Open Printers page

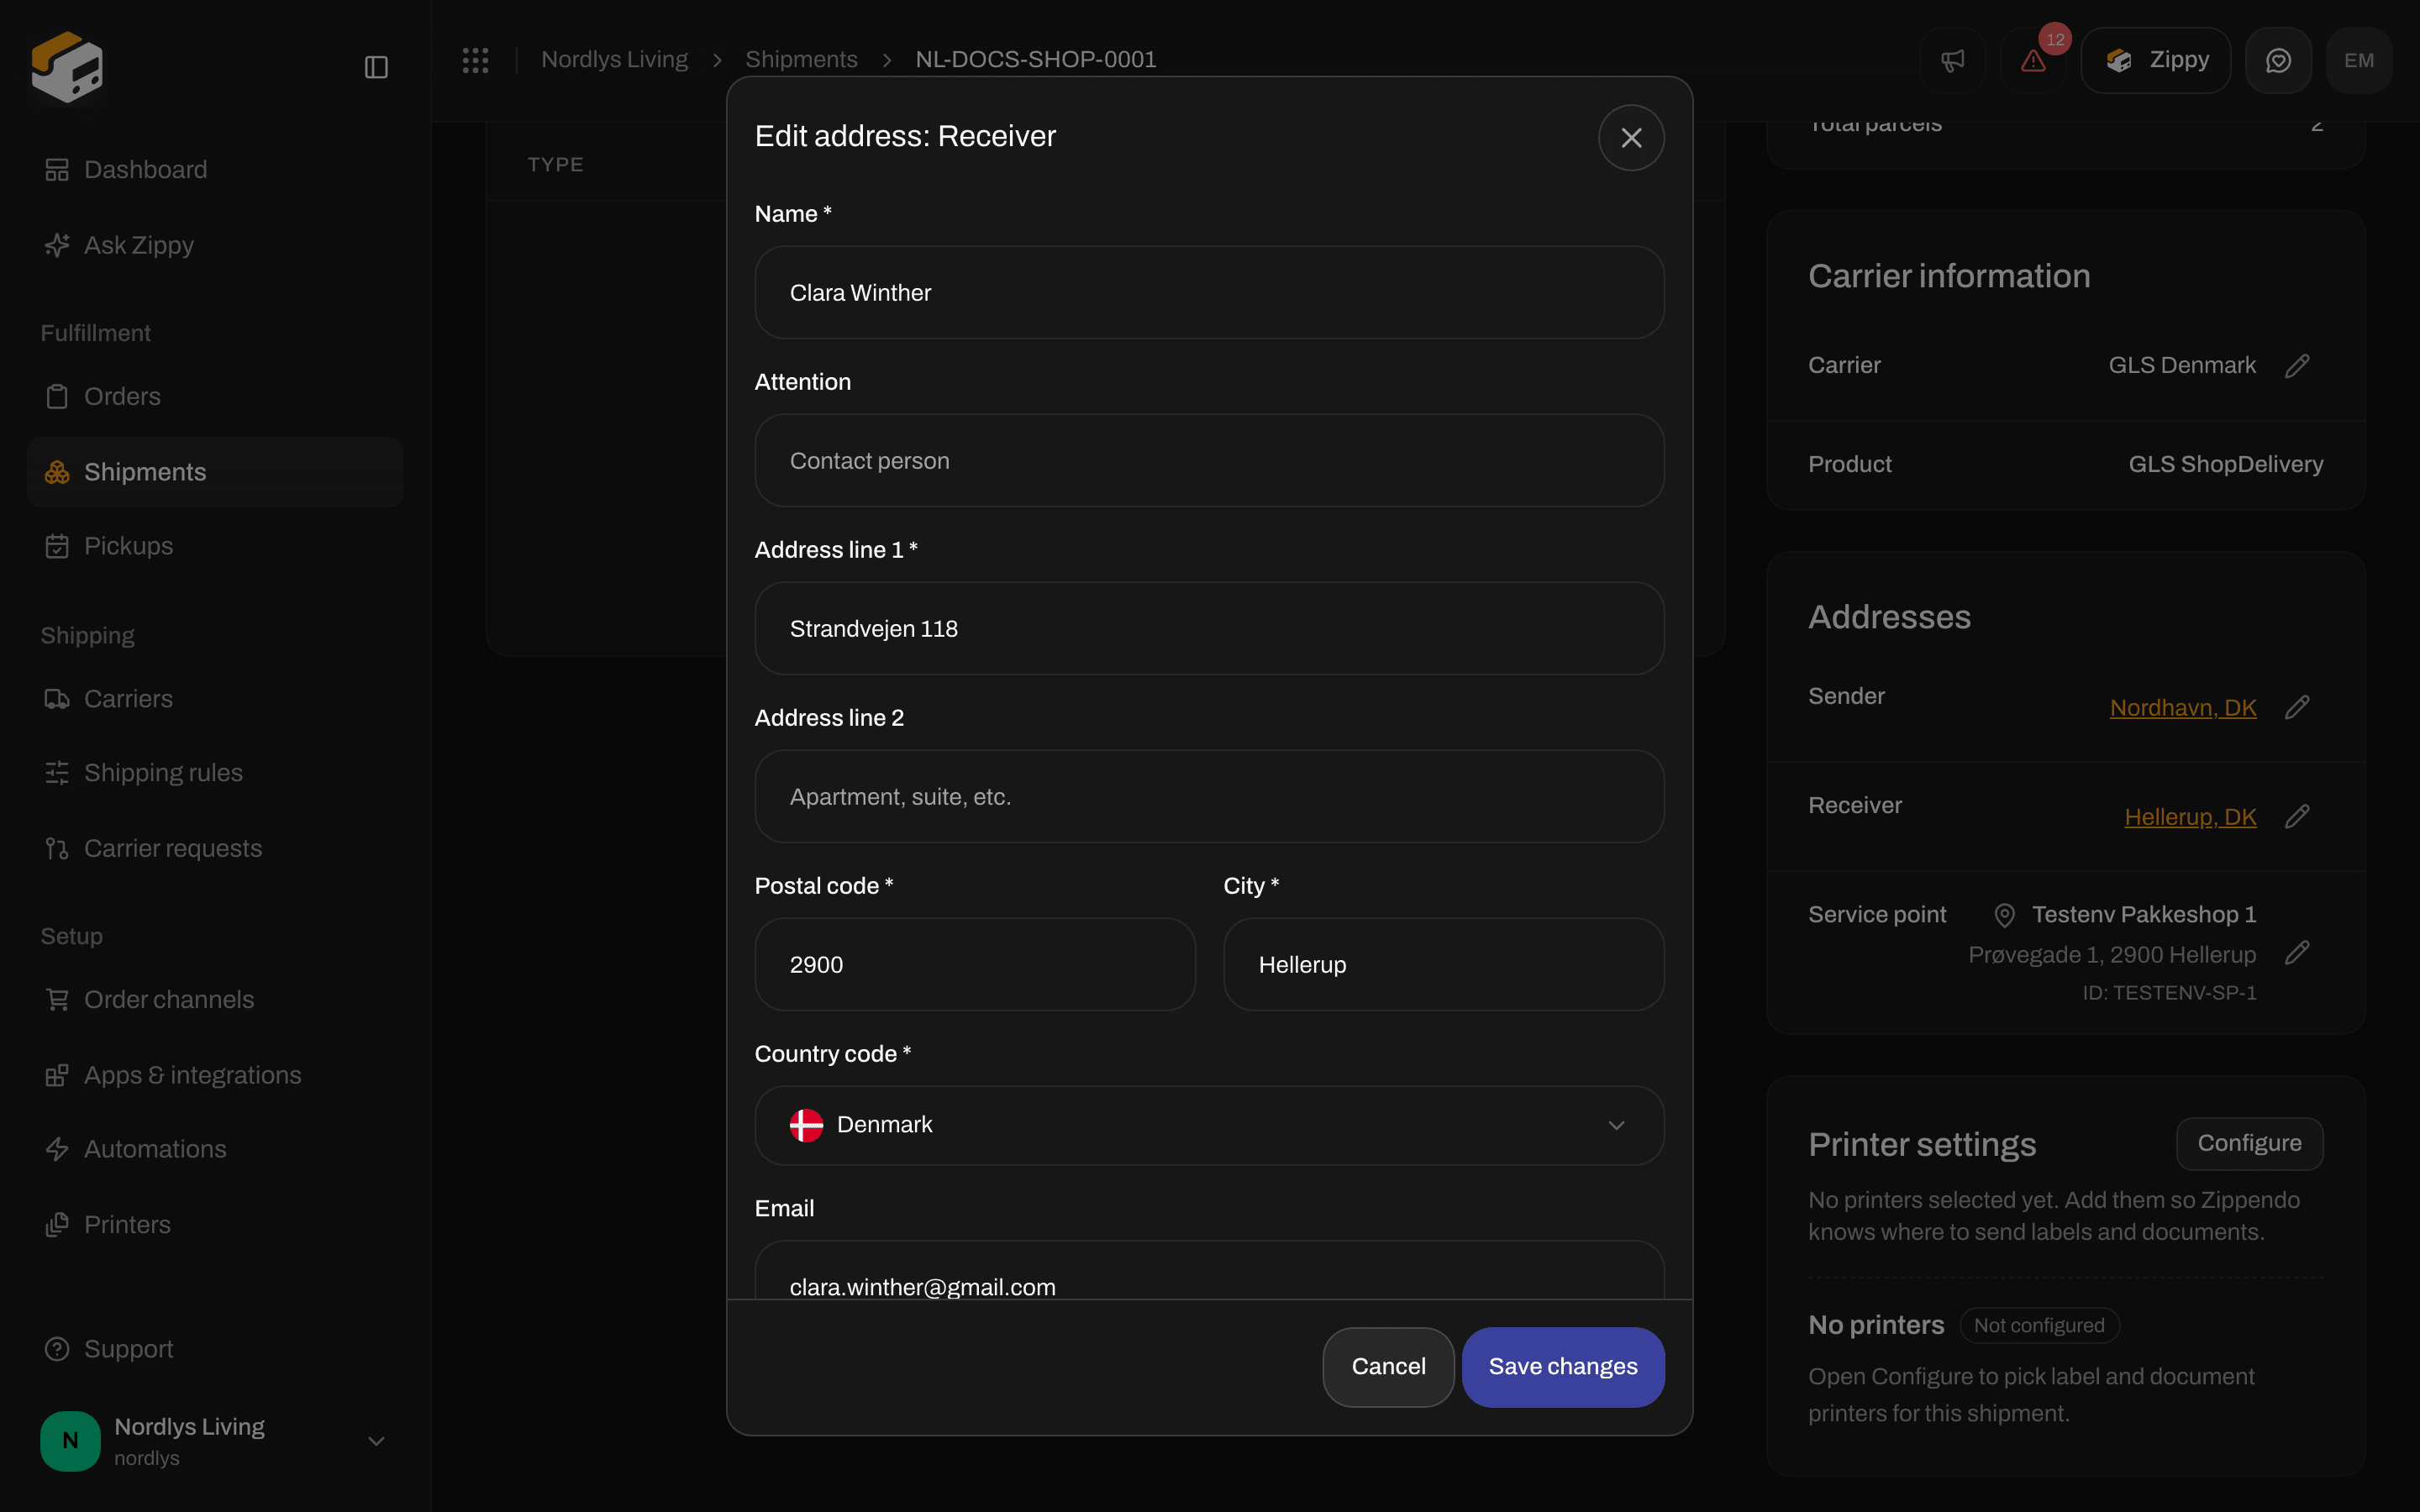click(215, 1225)
